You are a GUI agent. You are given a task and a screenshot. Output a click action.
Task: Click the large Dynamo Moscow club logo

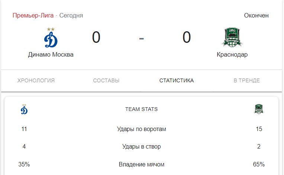[x=51, y=38]
